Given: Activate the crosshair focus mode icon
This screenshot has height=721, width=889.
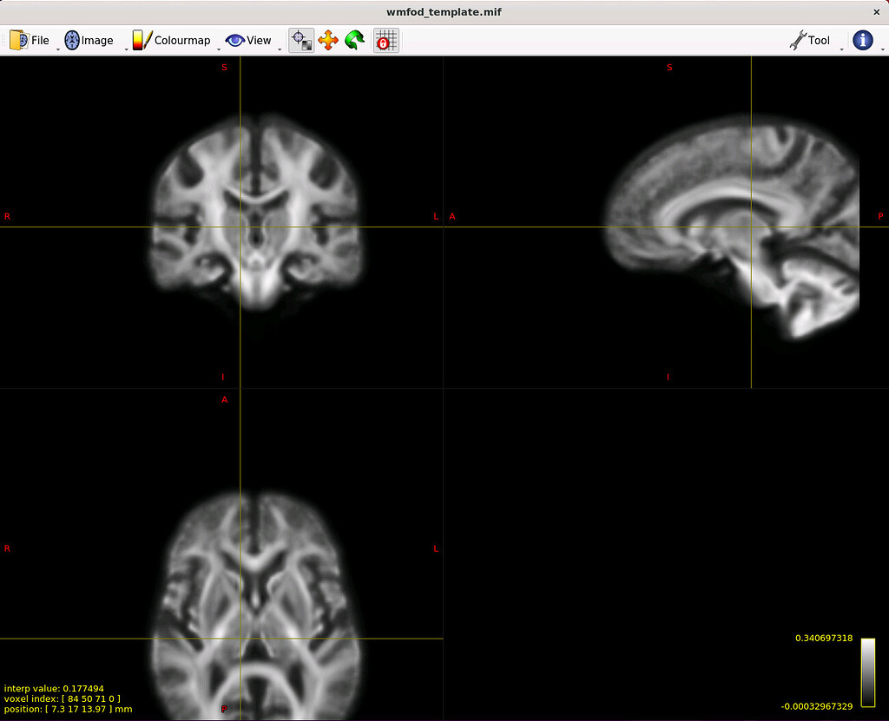Looking at the screenshot, I should tap(301, 41).
